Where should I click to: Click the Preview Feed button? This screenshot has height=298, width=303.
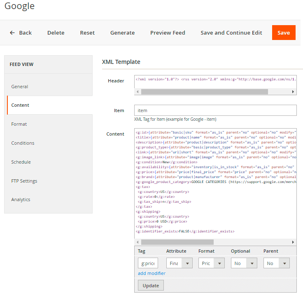[168, 33]
